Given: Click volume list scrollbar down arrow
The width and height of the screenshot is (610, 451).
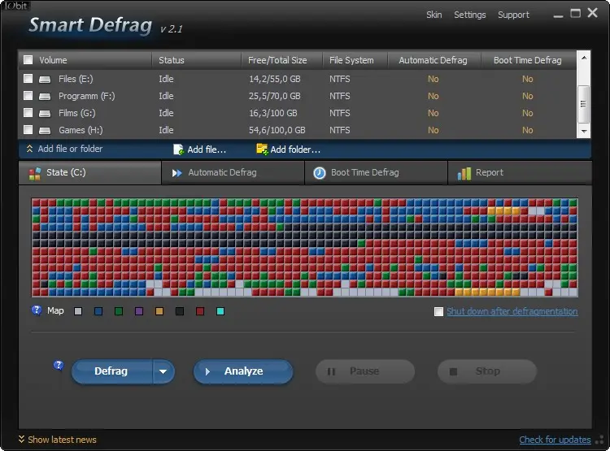Looking at the screenshot, I should tap(584, 132).
